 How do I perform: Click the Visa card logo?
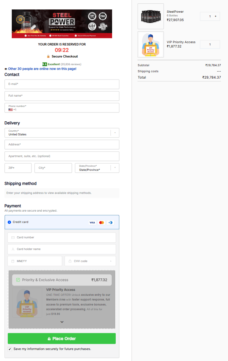click(x=92, y=223)
